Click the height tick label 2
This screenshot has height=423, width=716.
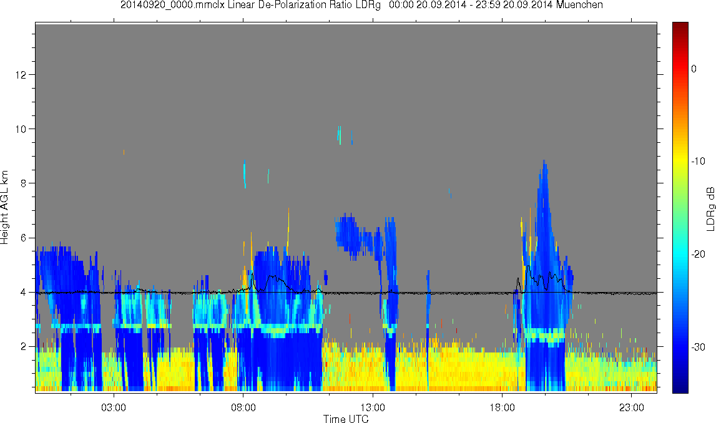click(x=24, y=347)
